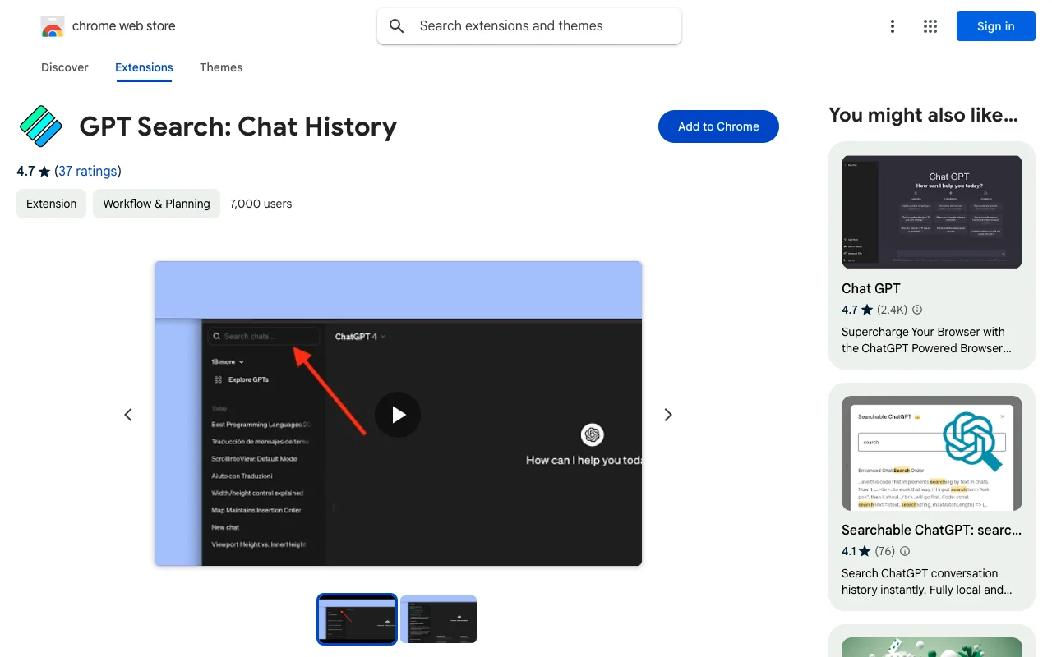This screenshot has height=657, width=1052.
Task: Open the Chat GPT recommended extension card
Action: coord(931,255)
